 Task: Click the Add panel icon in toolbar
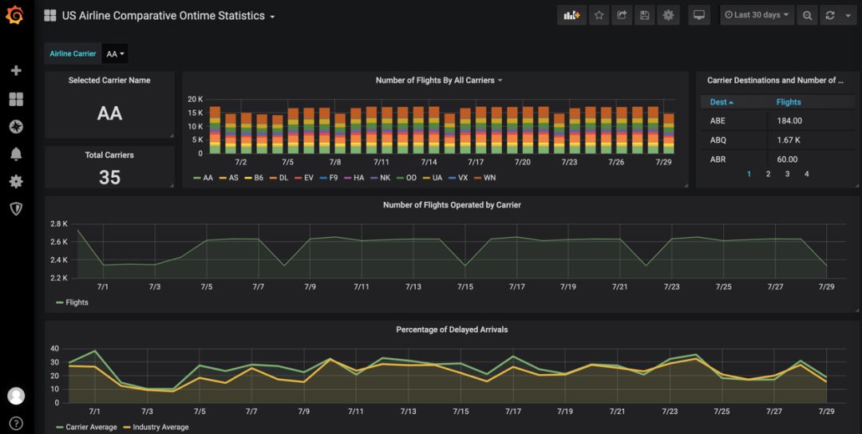pos(571,15)
